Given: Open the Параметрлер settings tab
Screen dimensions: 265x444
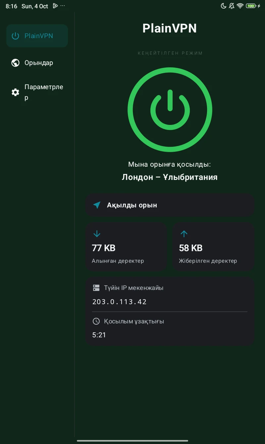Looking at the screenshot, I should click(x=37, y=92).
